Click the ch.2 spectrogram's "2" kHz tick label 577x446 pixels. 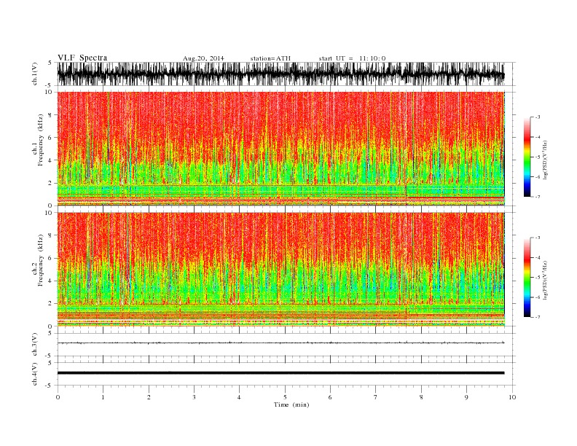coord(50,304)
